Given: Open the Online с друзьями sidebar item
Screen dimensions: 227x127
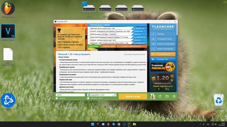Looking at the screenshot, I should (163, 49).
